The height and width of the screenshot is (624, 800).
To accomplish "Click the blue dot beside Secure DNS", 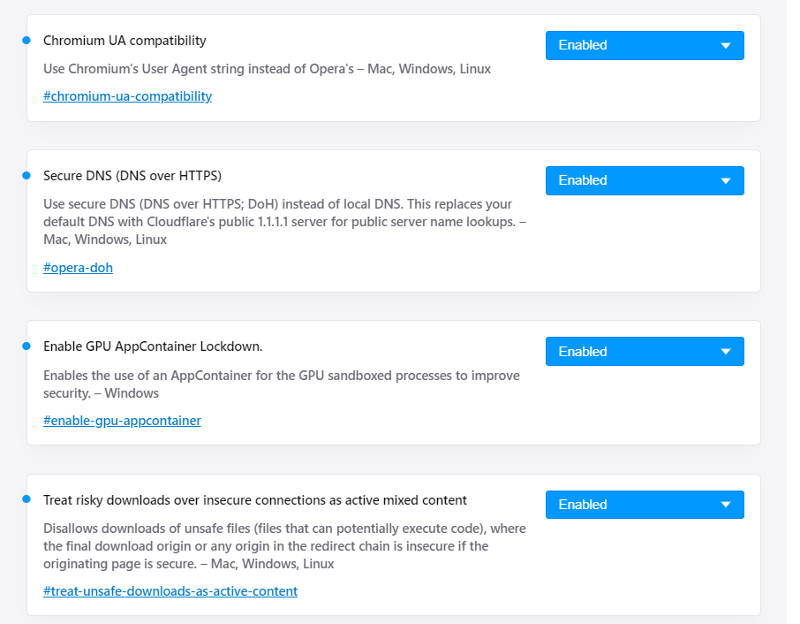I will coord(26,175).
